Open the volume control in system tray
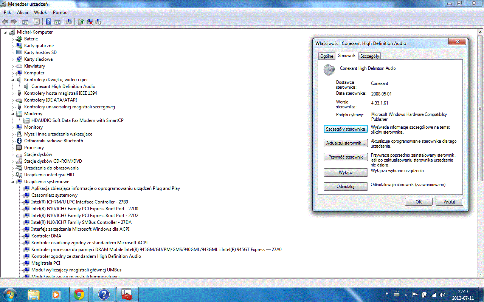 [x=442, y=294]
